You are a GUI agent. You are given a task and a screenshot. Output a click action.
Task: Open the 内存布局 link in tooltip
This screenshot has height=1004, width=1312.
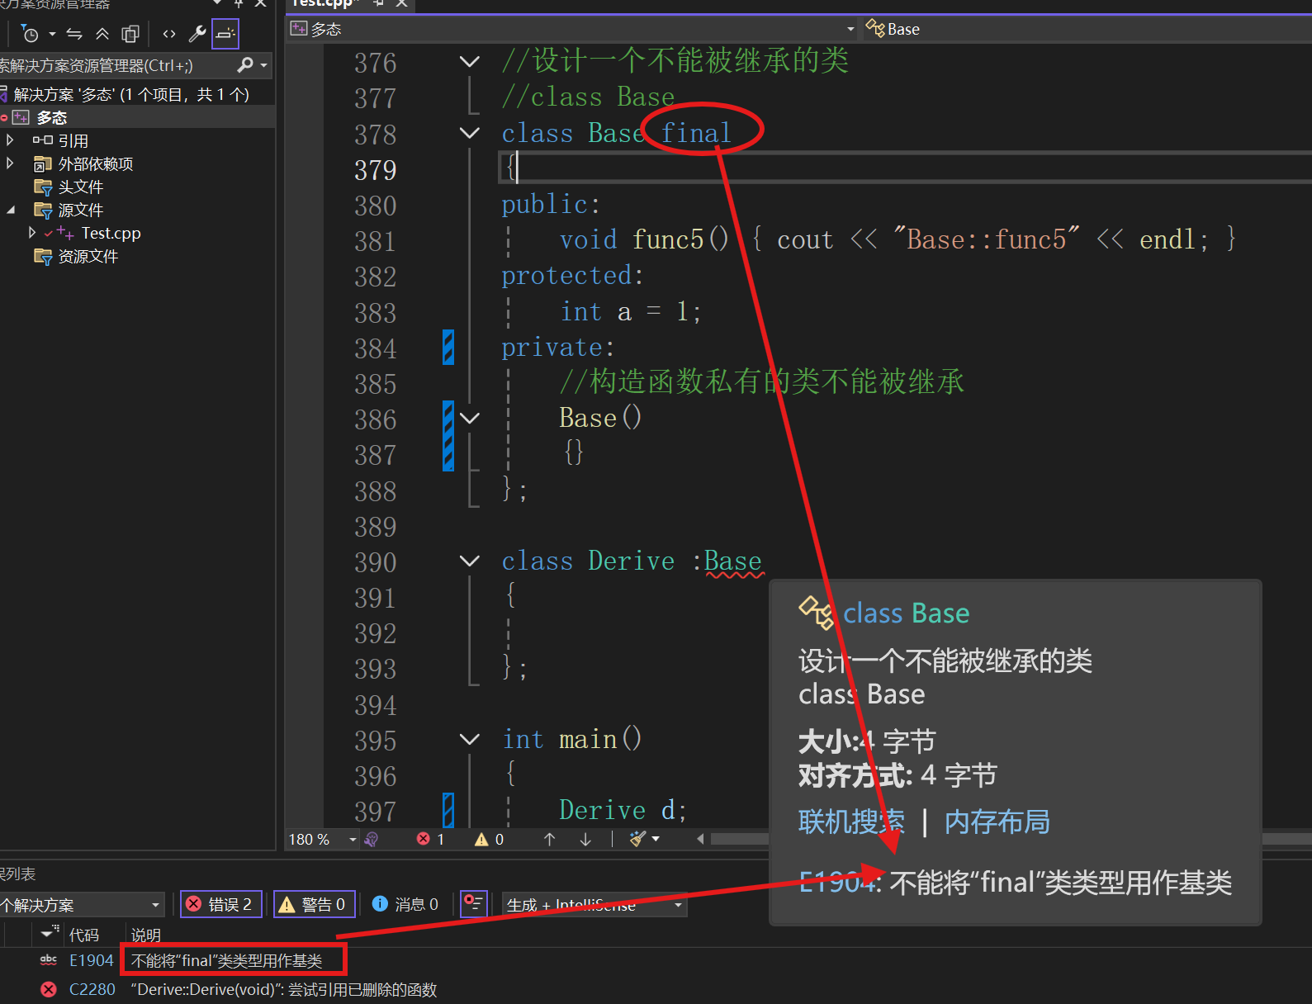(x=997, y=822)
